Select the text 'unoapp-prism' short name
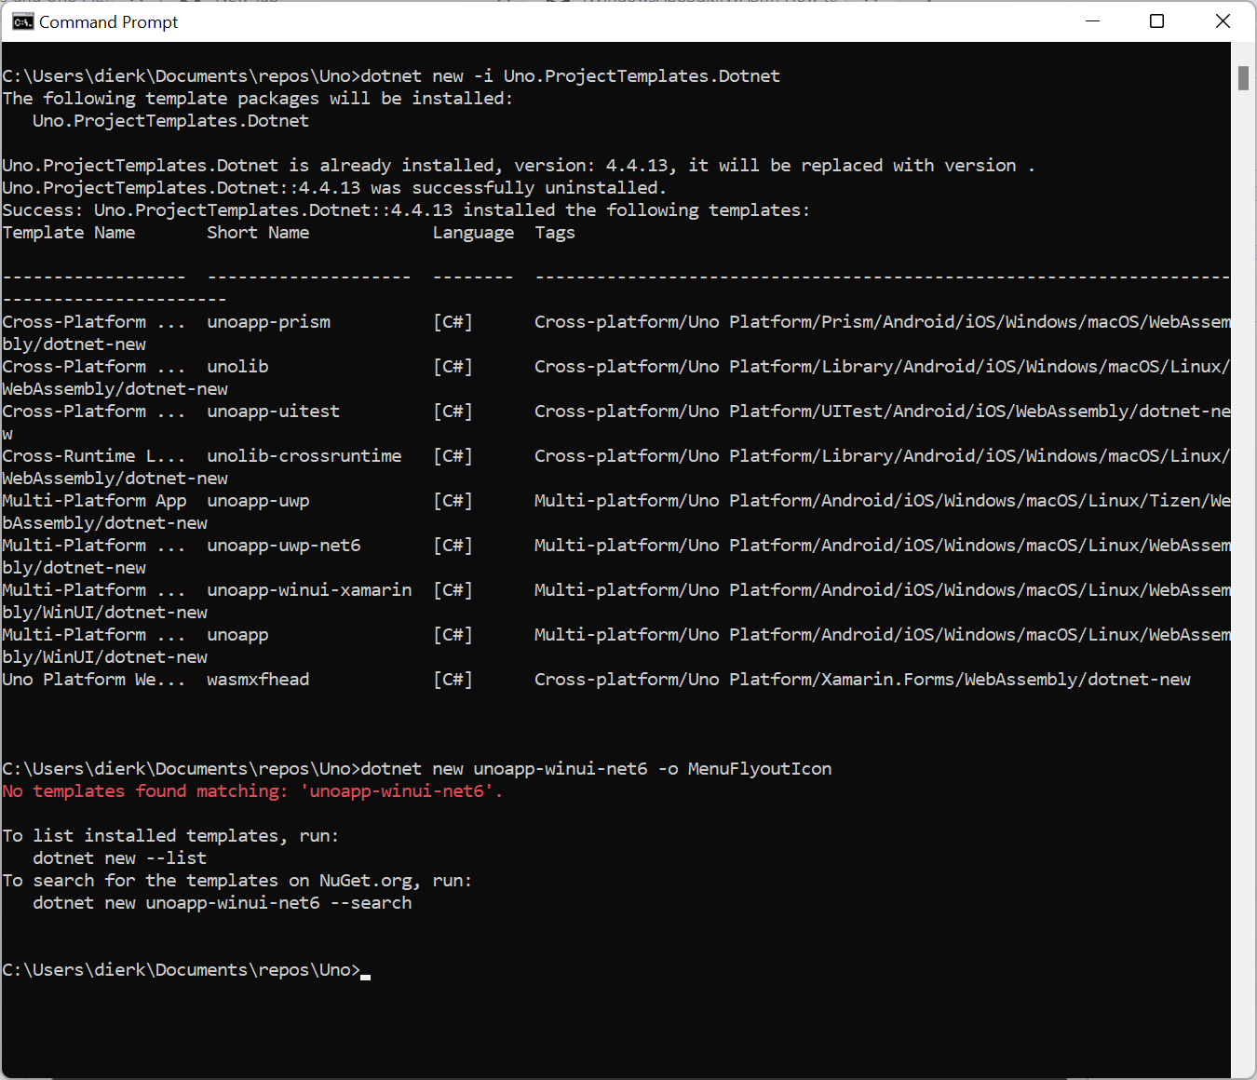The width and height of the screenshot is (1257, 1080). pyautogui.click(x=268, y=321)
